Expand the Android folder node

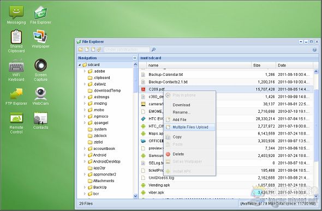pos(85,155)
